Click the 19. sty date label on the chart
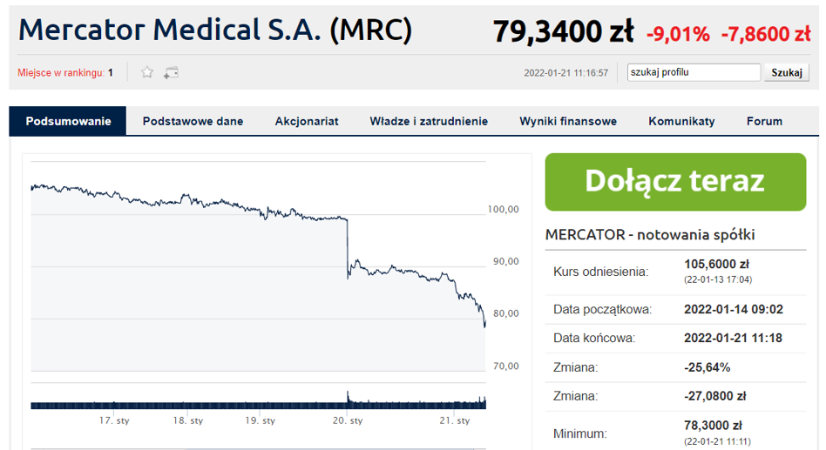The image size is (826, 450). (261, 420)
